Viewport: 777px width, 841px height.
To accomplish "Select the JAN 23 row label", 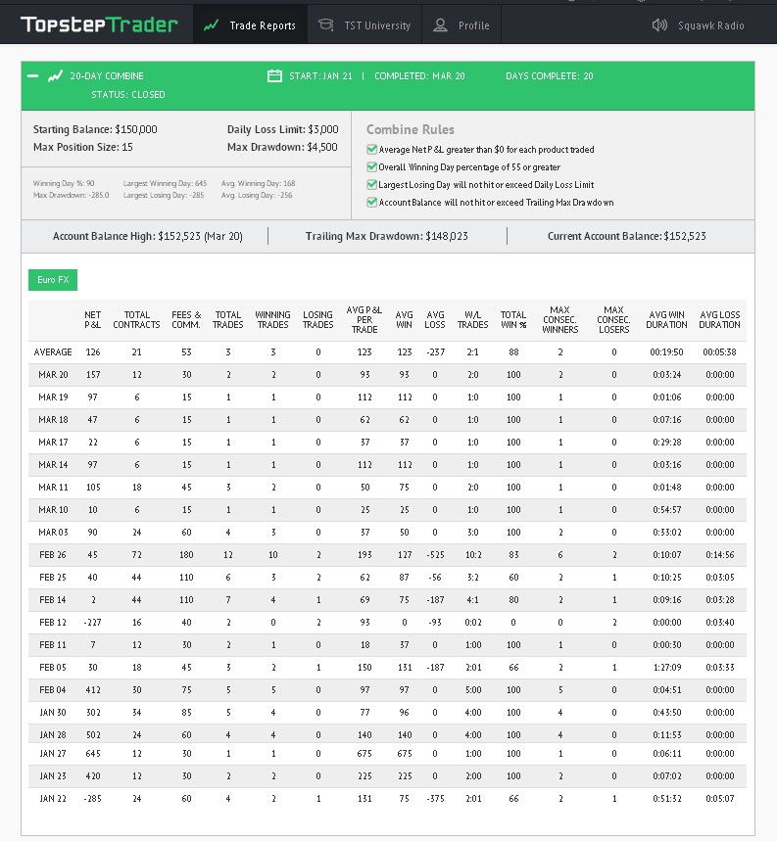I will tap(53, 776).
